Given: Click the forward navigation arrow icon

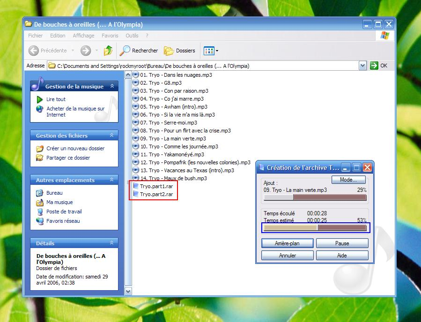Looking at the screenshot, I should coord(85,51).
